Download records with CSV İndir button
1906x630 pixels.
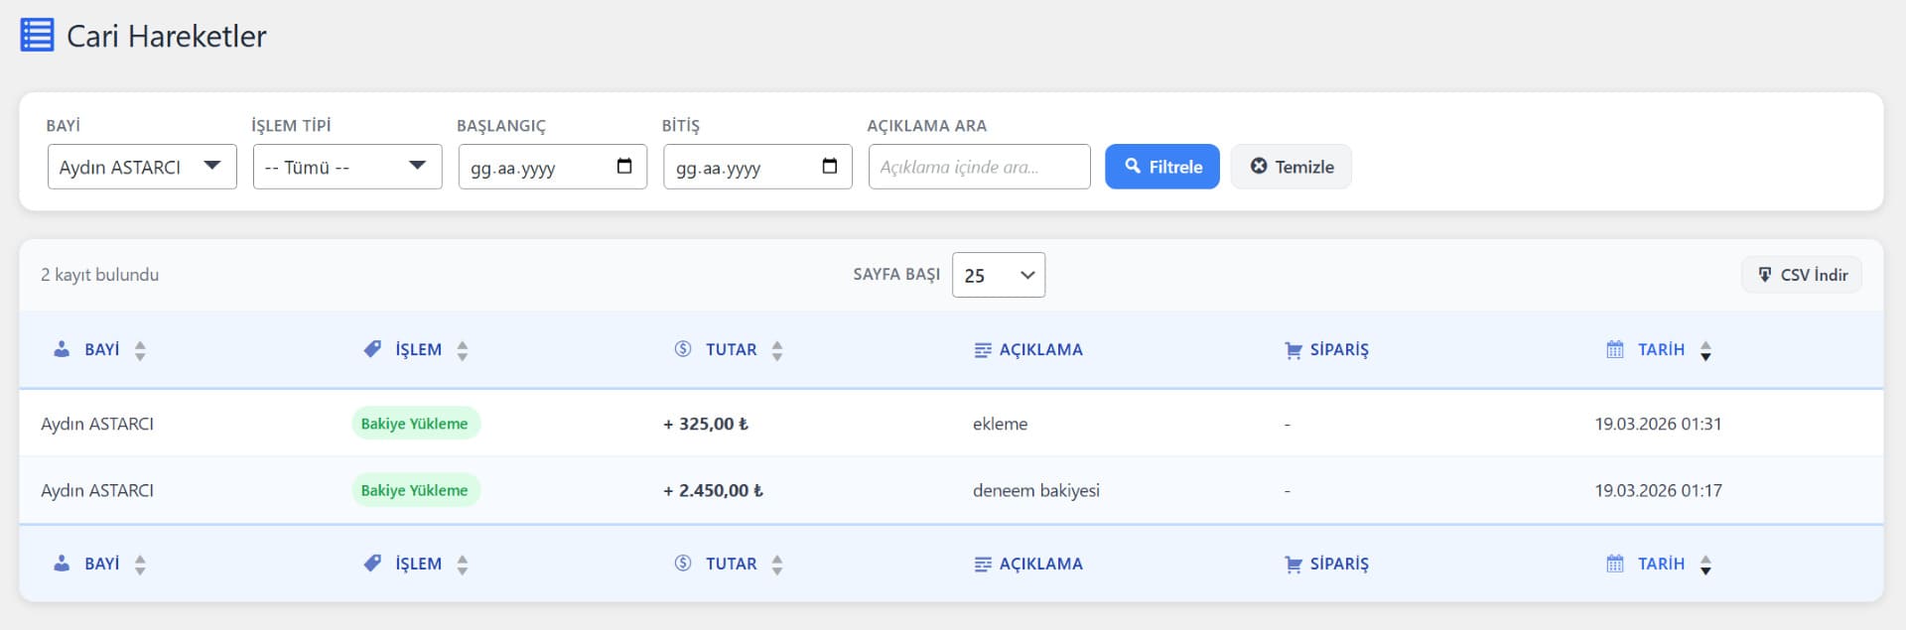(1801, 275)
